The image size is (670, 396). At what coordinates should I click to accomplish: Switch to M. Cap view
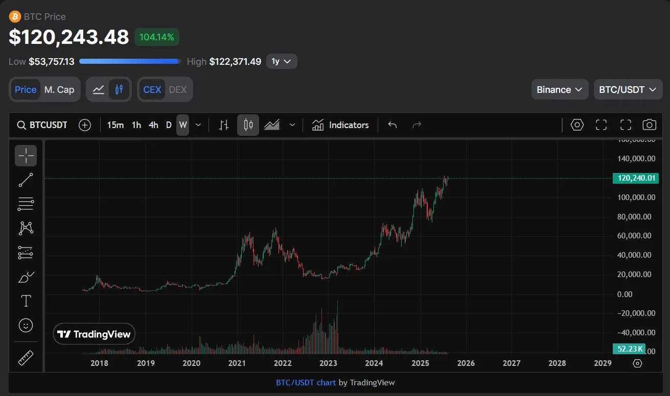59,90
